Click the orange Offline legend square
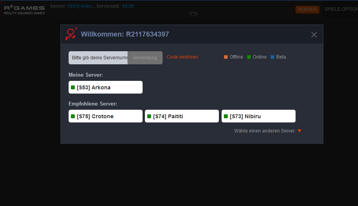Image resolution: width=358 pixels, height=206 pixels. tap(226, 57)
